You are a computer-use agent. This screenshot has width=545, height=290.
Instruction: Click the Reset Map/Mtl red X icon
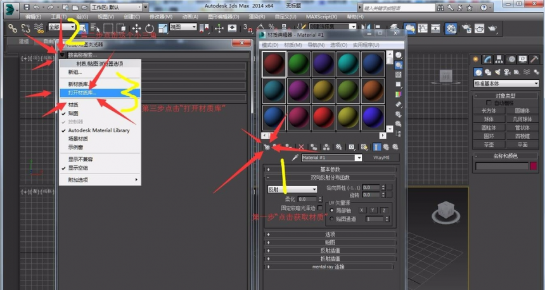point(302,148)
